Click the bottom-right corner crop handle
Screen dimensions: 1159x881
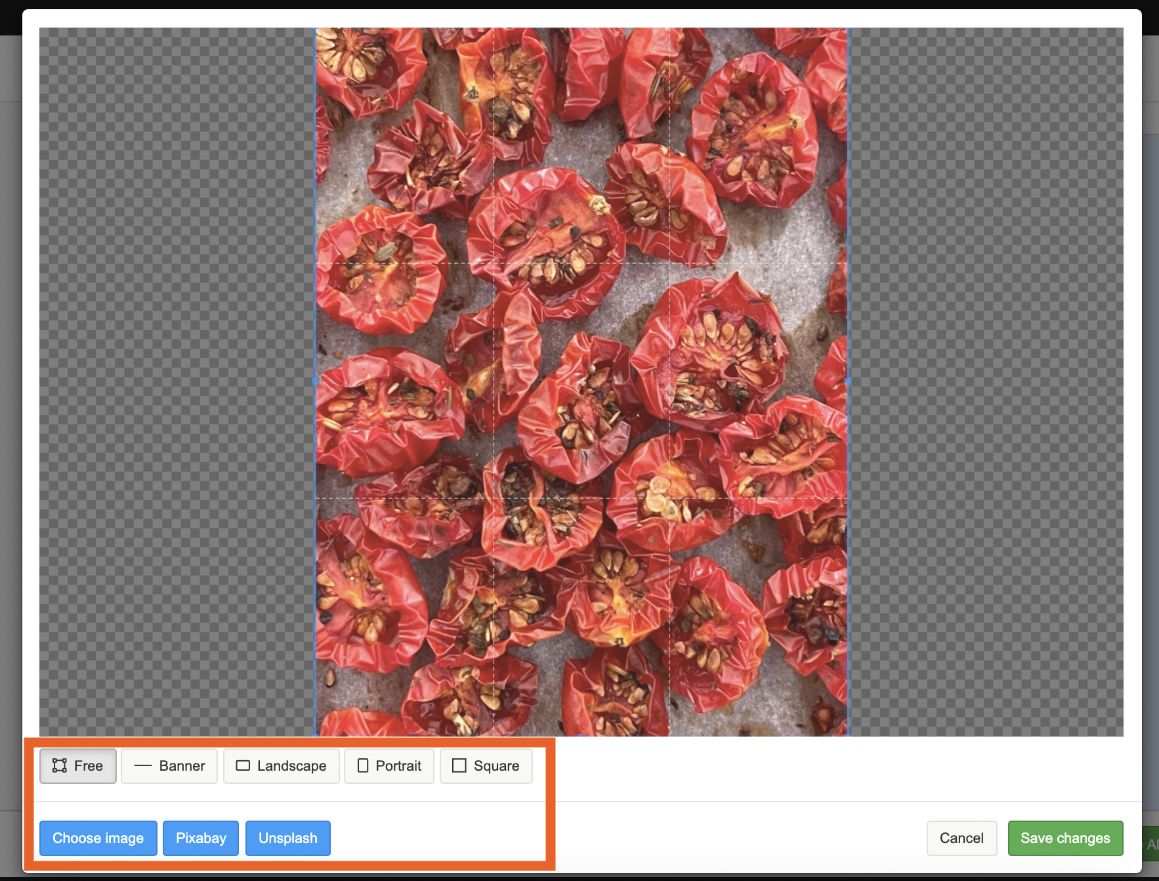[x=848, y=734]
